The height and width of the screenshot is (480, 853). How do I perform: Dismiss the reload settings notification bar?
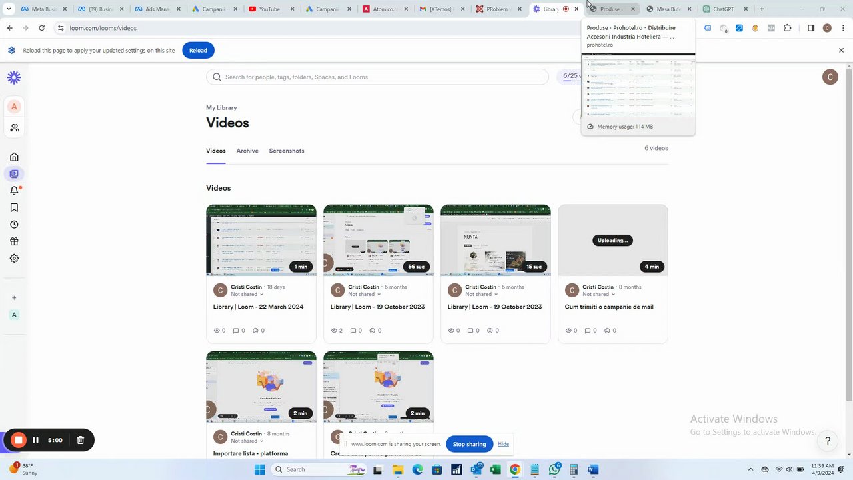click(x=841, y=50)
